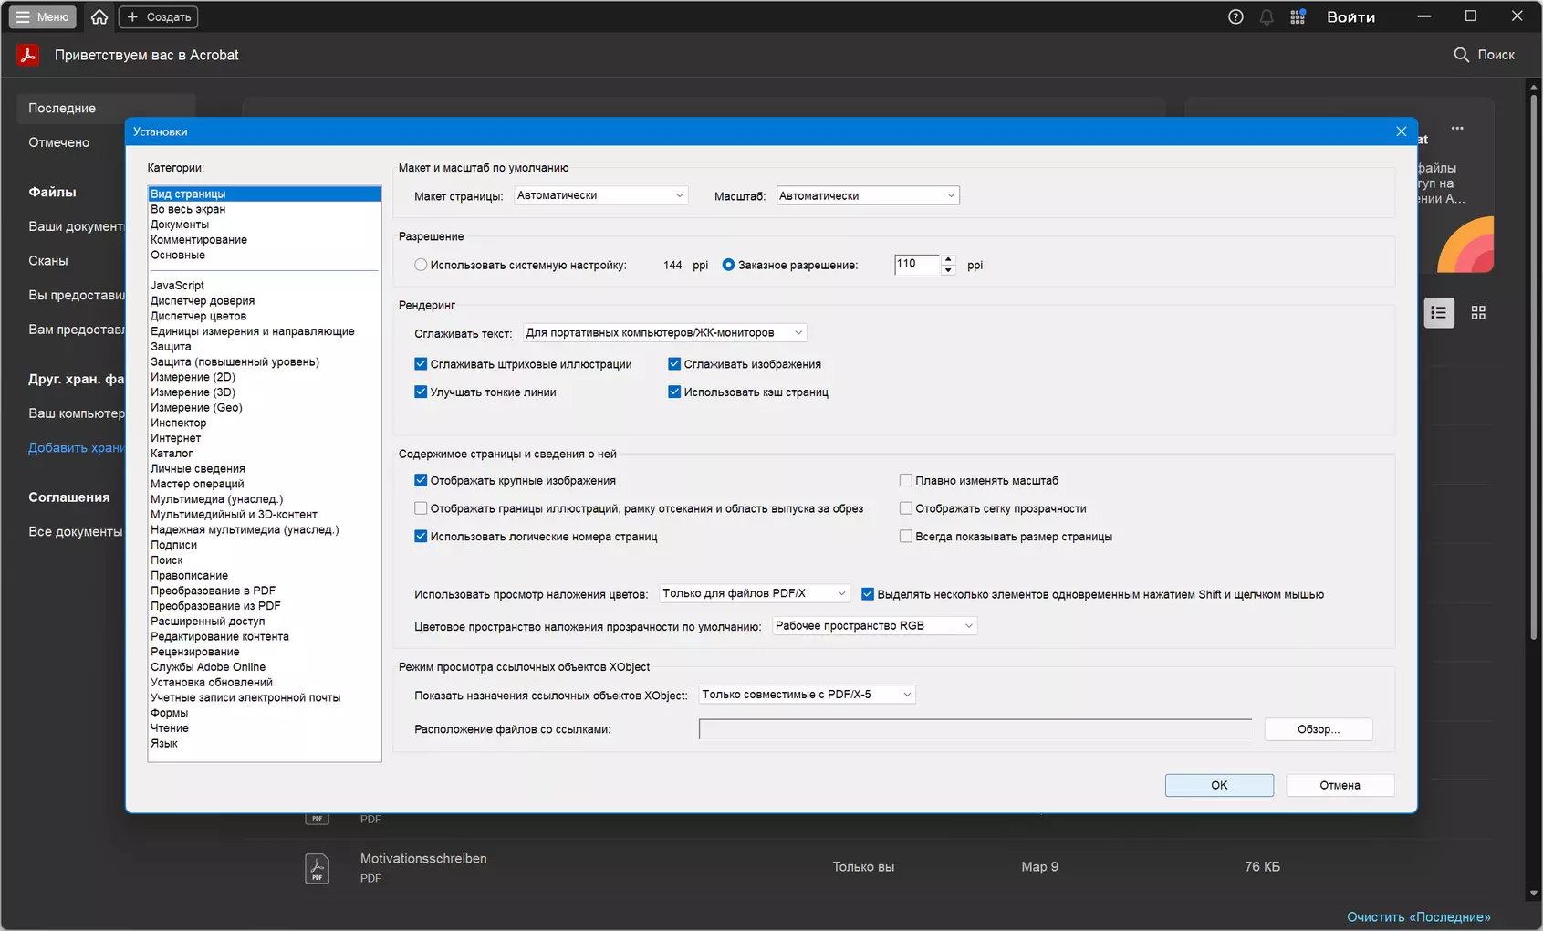Click the custom resolution ppi field

pos(916,265)
